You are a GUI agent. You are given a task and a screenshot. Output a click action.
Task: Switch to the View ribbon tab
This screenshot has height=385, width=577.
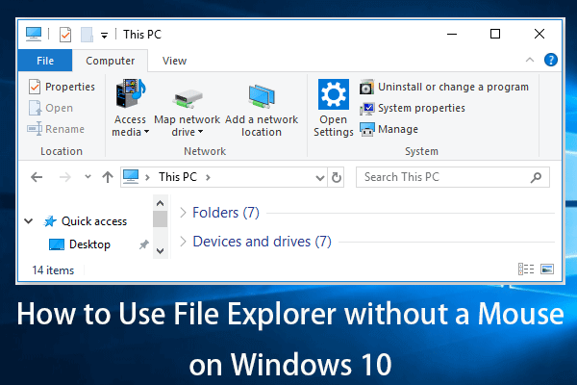point(174,61)
